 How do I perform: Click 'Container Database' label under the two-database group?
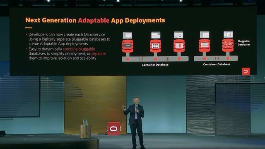point(217,65)
